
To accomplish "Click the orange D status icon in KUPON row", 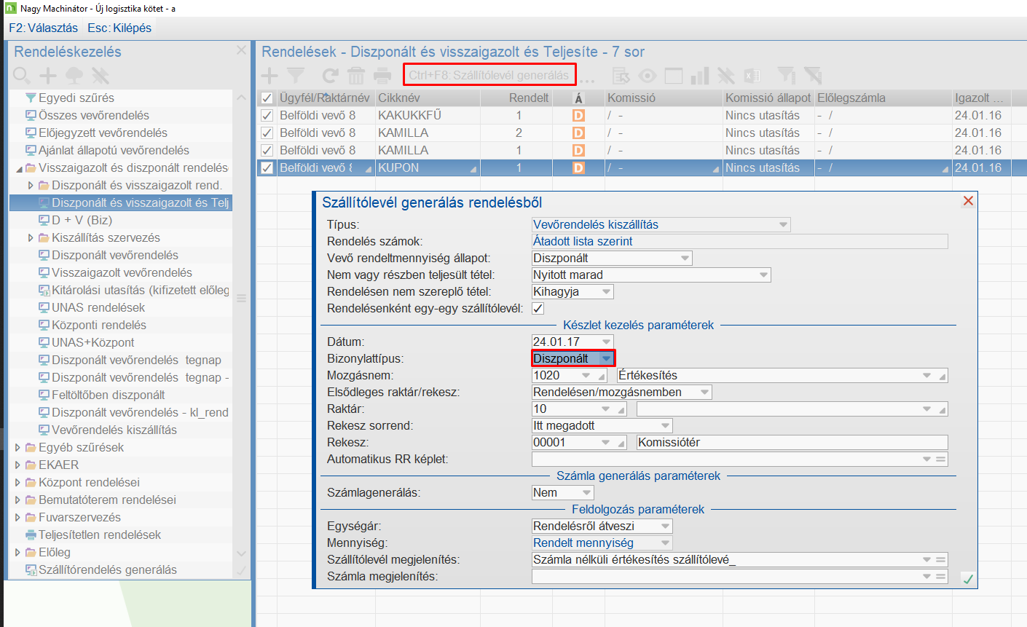I will point(578,167).
